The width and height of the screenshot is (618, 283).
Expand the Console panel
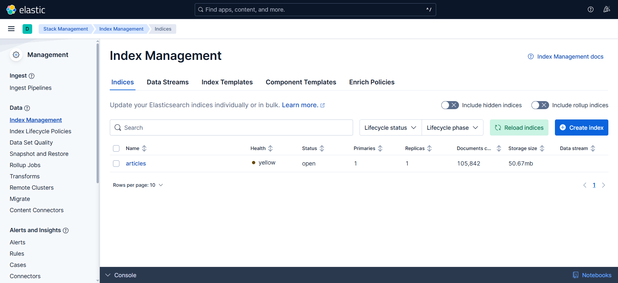pos(121,275)
